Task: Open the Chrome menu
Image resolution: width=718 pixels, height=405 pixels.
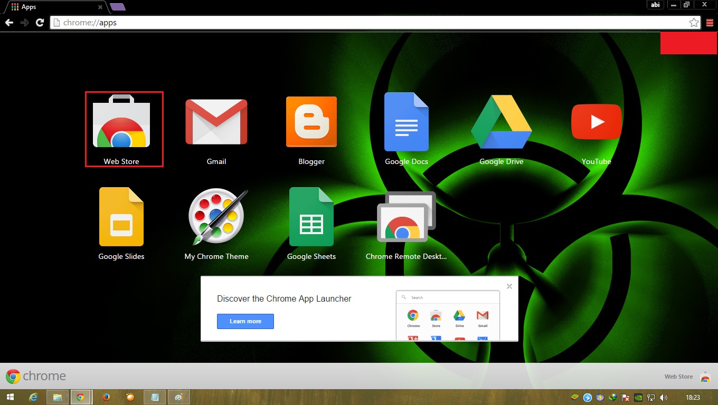Action: point(710,23)
